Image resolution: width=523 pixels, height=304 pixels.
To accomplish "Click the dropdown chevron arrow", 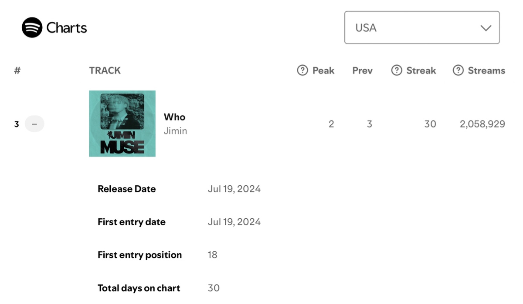I will pyautogui.click(x=486, y=28).
